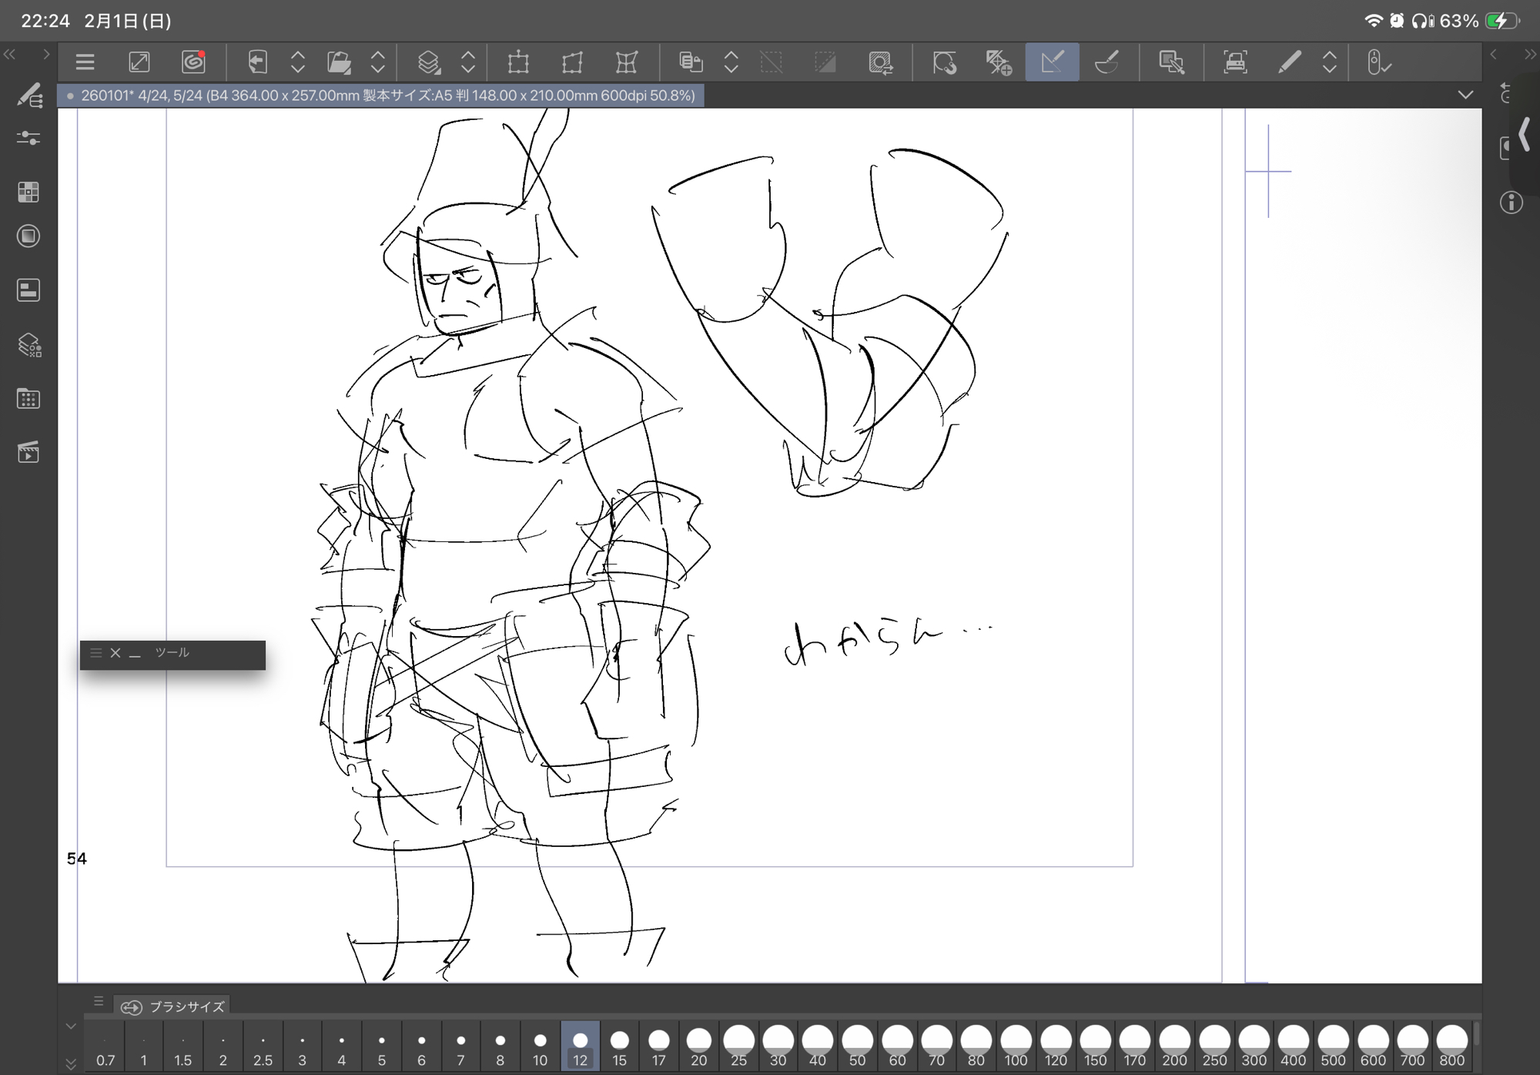Choose brush size 15 preset
The width and height of the screenshot is (1540, 1075).
coord(619,1046)
